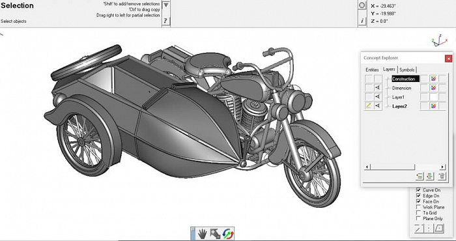Click the help question mark button
Viewport: 456px width, 241px height.
165,21
